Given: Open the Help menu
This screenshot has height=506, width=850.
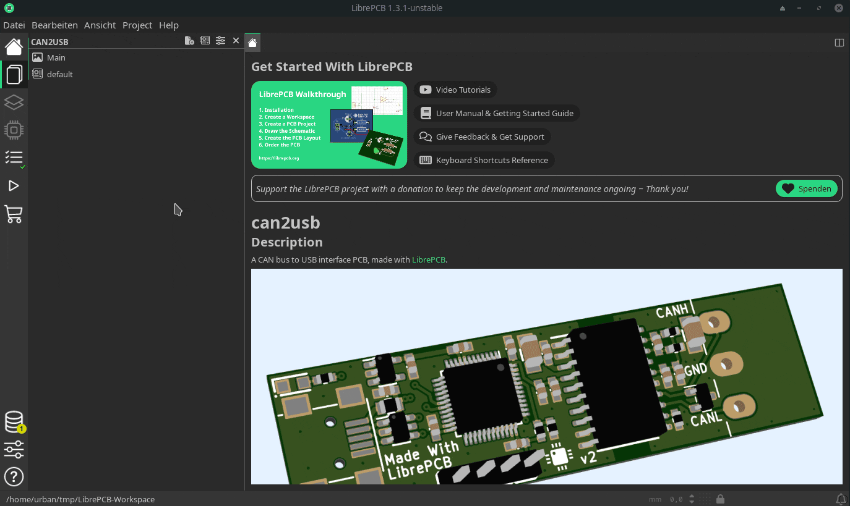Looking at the screenshot, I should (x=169, y=25).
